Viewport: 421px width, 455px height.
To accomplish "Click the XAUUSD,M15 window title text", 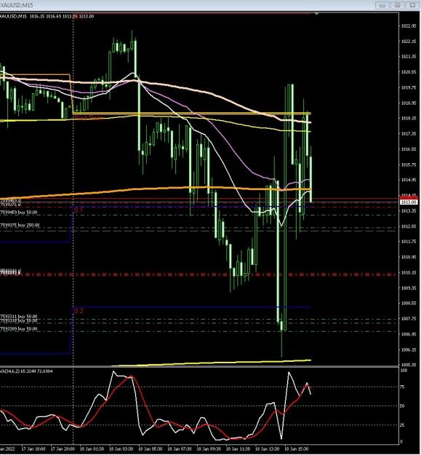I will [16, 5].
